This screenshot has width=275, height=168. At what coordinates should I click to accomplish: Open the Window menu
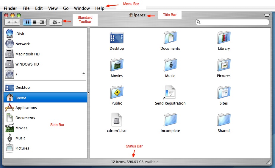[x=82, y=8]
